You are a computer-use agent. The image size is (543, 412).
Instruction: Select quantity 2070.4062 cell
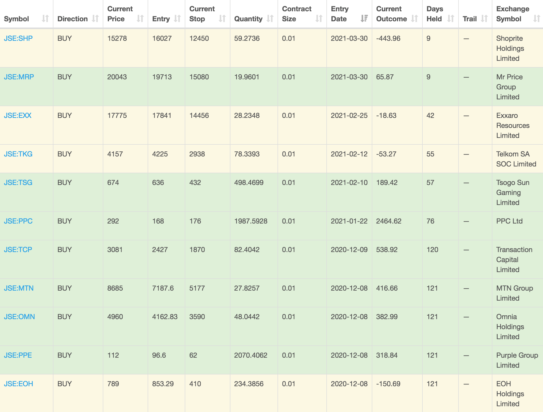tap(254, 360)
